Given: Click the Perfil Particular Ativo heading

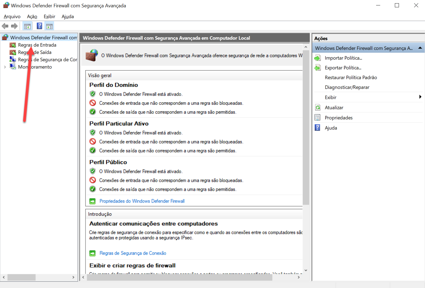Looking at the screenshot, I should coord(119,124).
